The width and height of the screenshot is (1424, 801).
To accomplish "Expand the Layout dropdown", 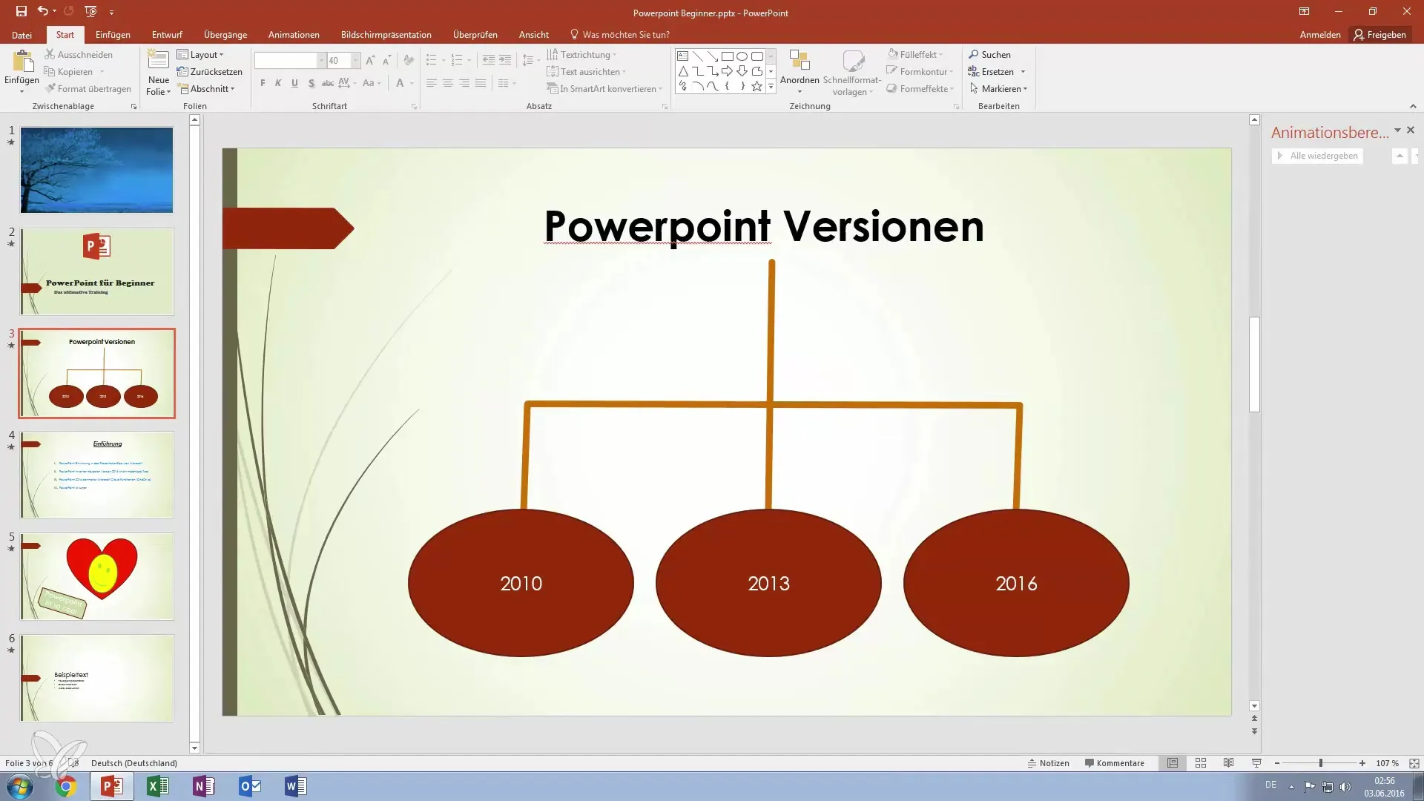I will click(x=205, y=55).
